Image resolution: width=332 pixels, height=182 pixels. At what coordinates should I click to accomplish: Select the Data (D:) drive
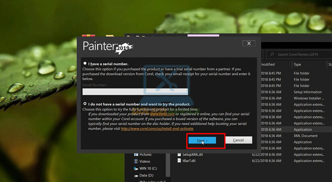tap(145, 175)
